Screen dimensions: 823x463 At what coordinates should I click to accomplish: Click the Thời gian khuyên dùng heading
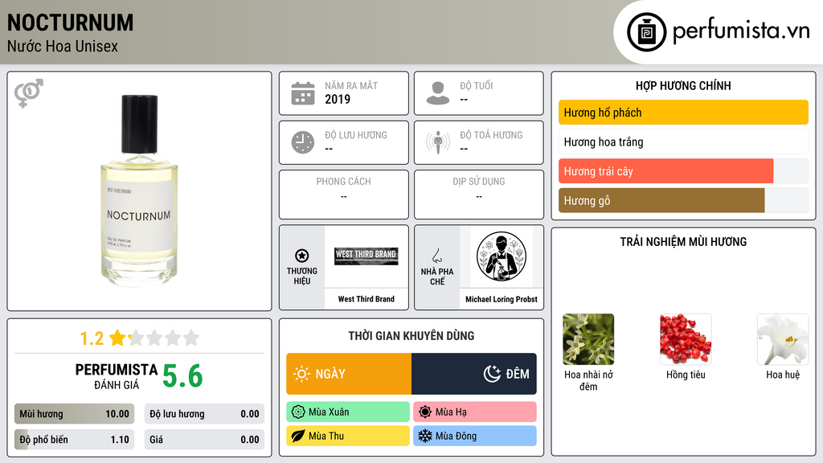(411, 335)
